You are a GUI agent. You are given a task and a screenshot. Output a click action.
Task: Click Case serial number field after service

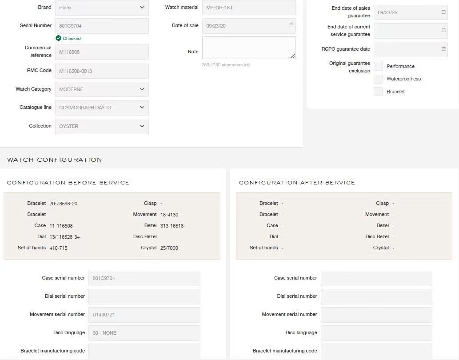376,278
